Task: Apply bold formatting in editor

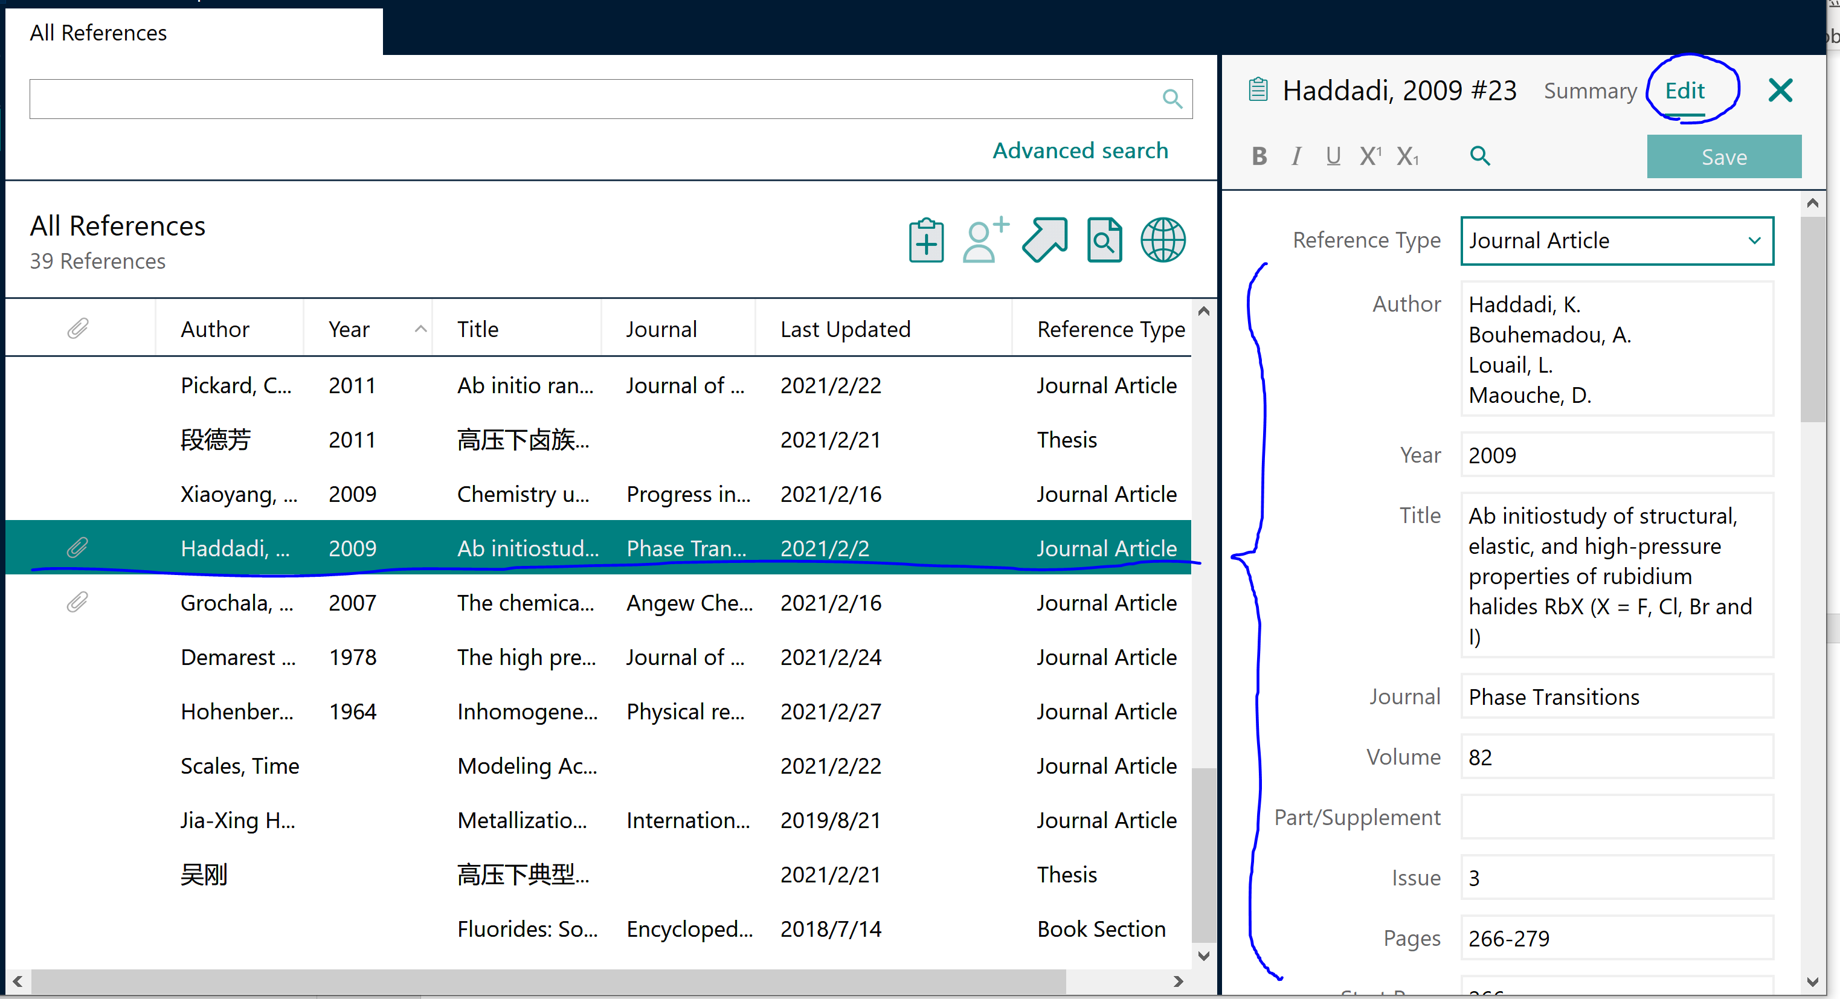Action: pyautogui.click(x=1259, y=156)
